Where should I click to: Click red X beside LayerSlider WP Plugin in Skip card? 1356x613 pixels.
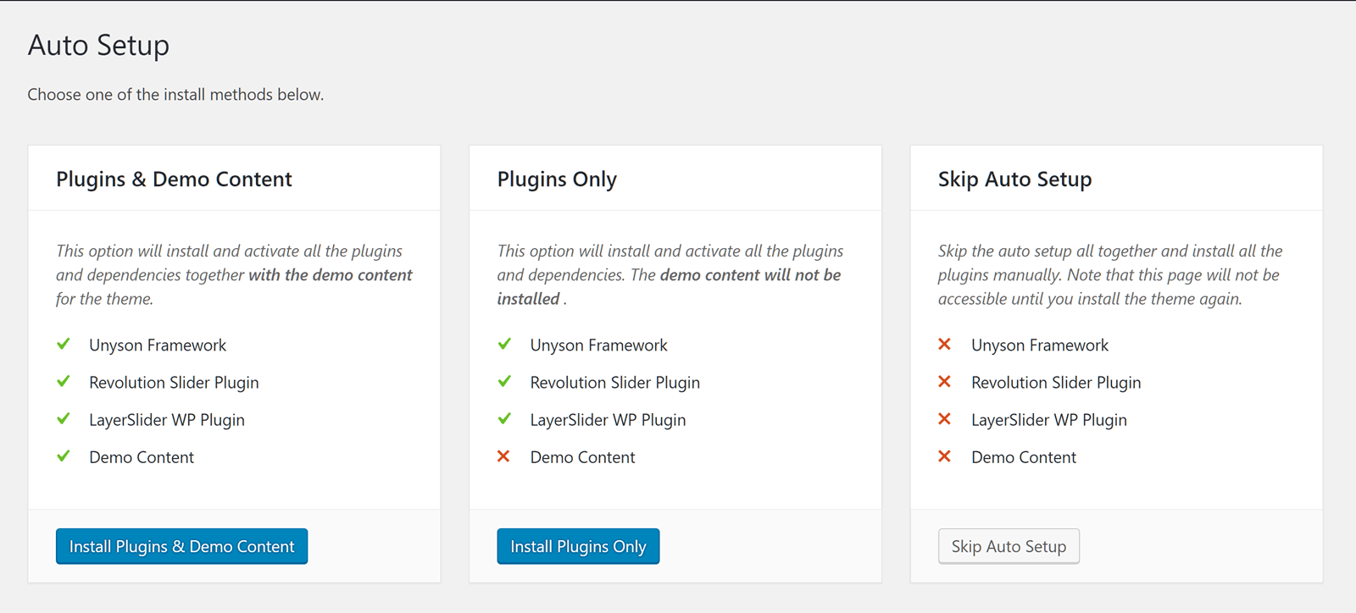(945, 419)
